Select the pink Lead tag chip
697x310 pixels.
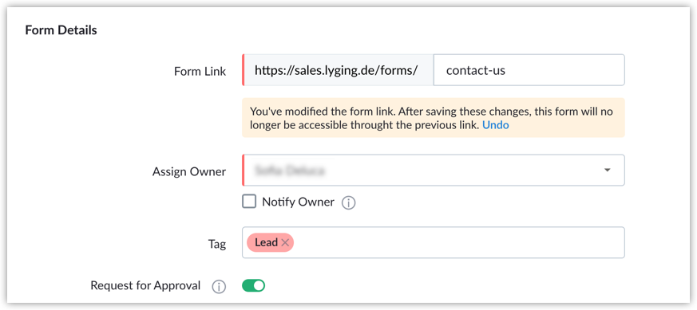(x=270, y=242)
